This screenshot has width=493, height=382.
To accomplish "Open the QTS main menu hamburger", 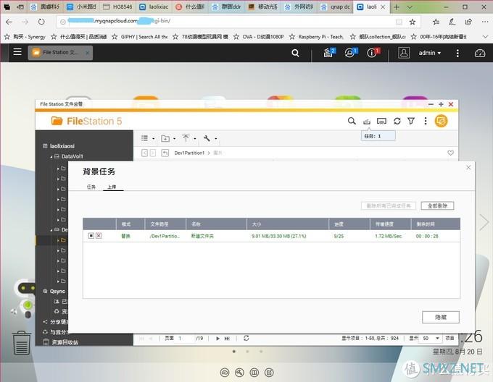I will click(17, 52).
